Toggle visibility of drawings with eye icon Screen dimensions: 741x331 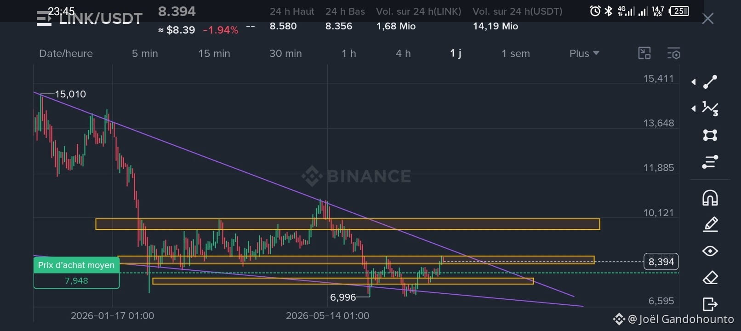click(x=710, y=251)
